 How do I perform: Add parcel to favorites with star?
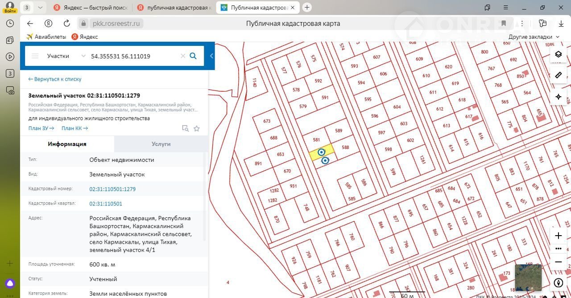point(196,129)
